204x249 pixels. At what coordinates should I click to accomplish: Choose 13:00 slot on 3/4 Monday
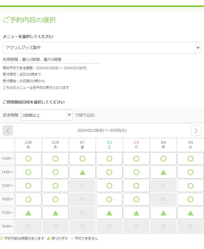coord(163,159)
